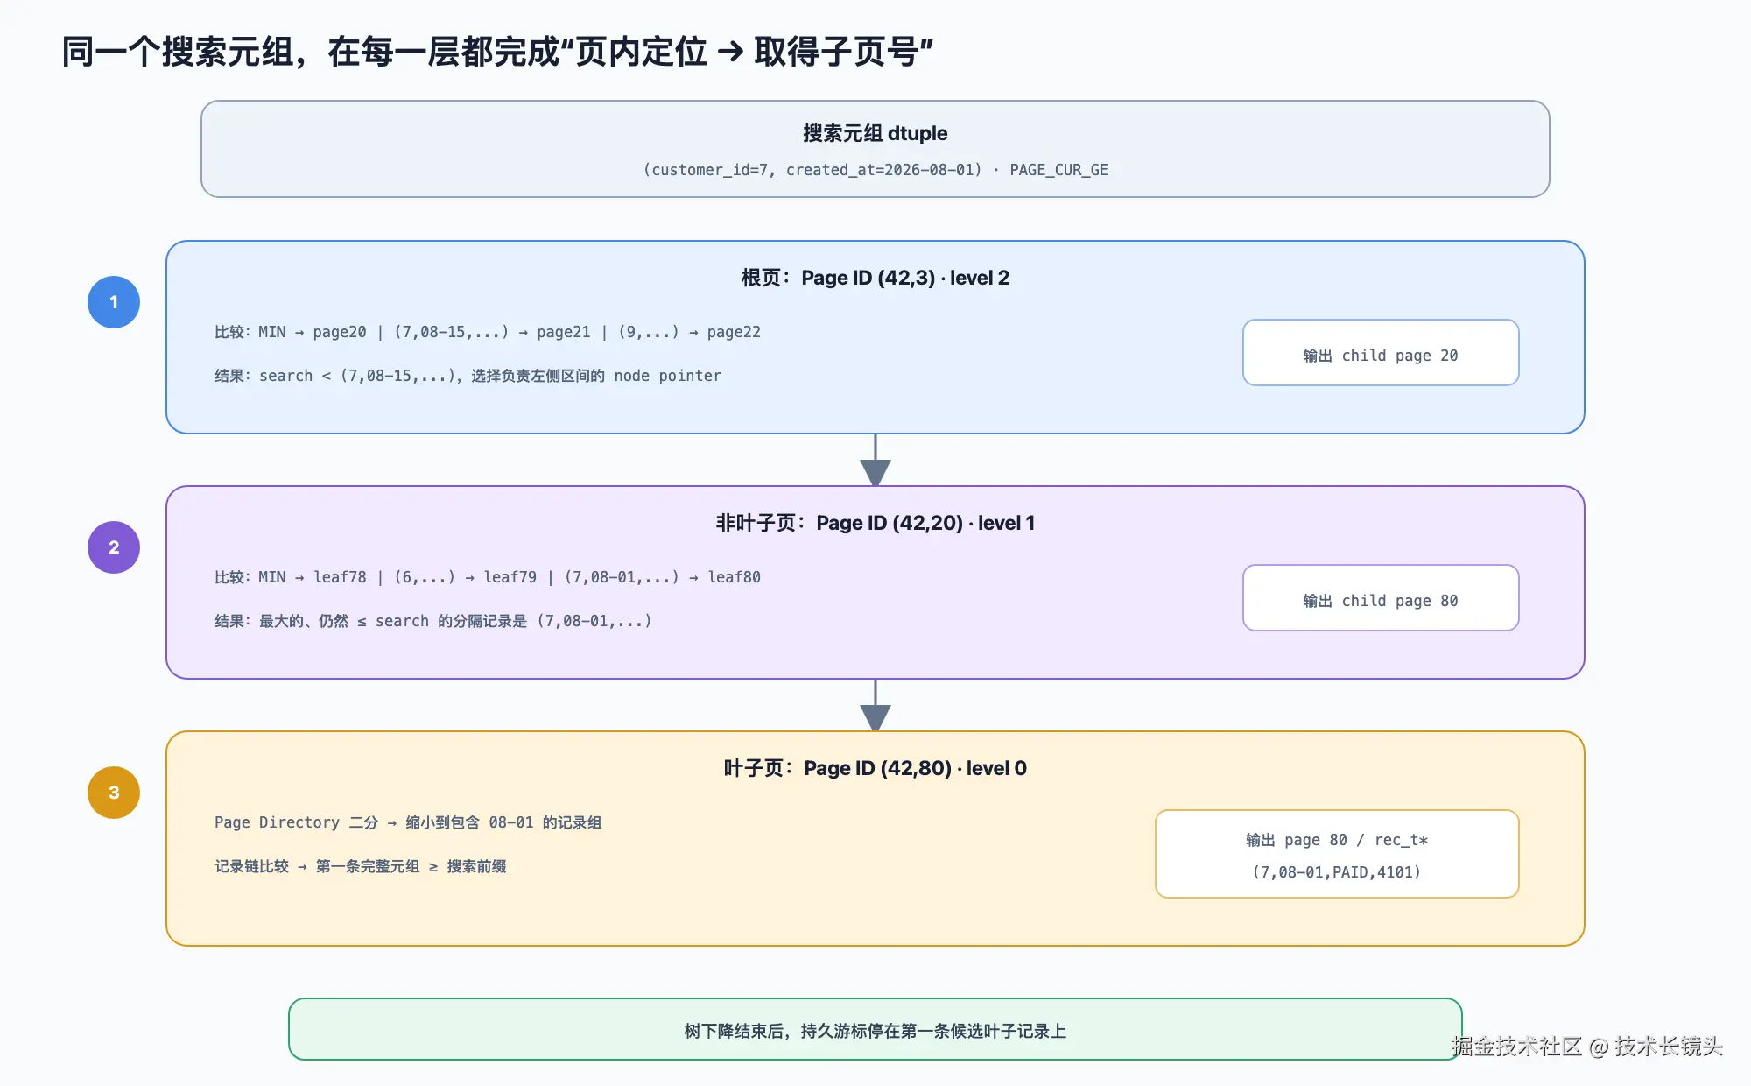Image resolution: width=1751 pixels, height=1086 pixels.
Task: Click the green 树下降结束后 summary box
Action: tap(875, 1029)
